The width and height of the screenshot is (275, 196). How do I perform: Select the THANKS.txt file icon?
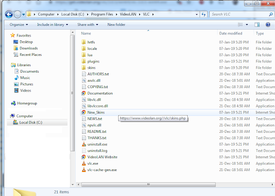click(x=84, y=138)
